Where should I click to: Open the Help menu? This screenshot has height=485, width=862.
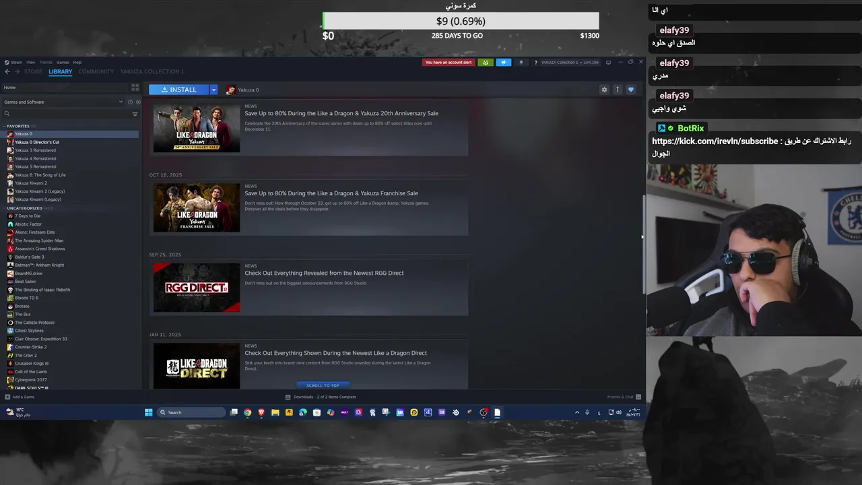tap(77, 63)
